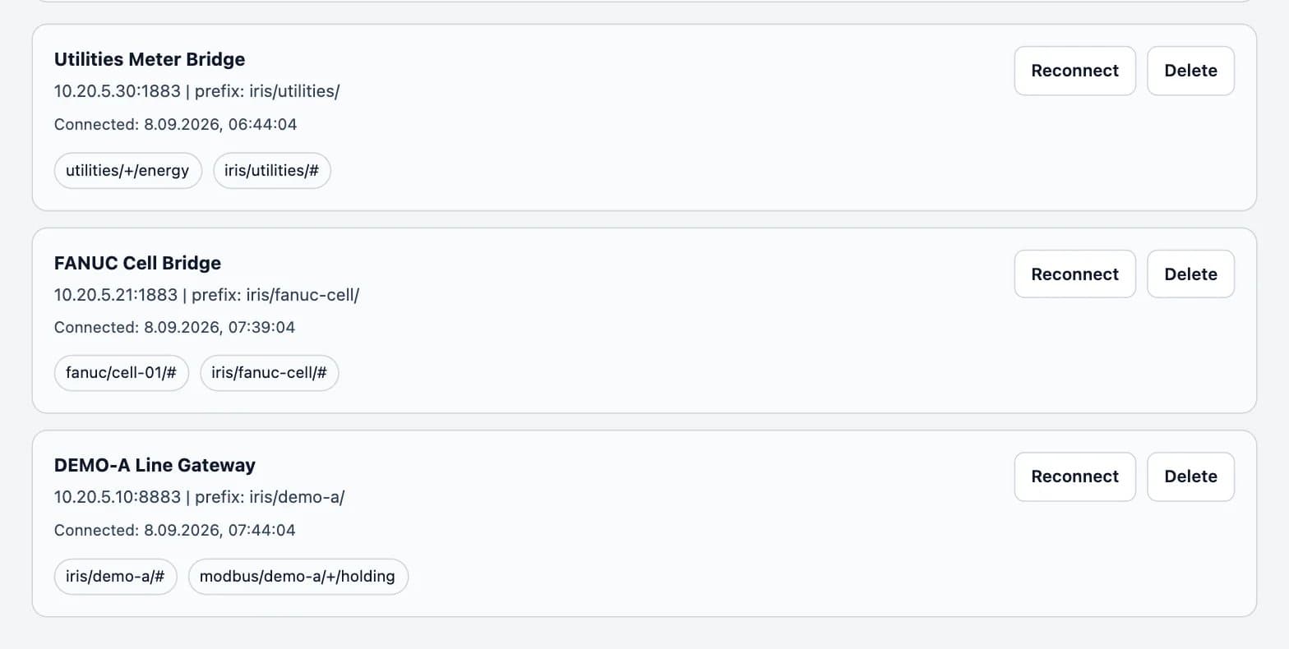Select the utilities/+/energy topic chip

click(127, 171)
